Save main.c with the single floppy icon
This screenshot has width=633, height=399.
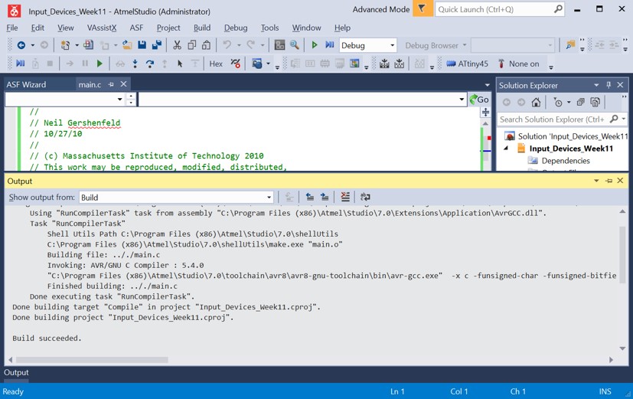(142, 45)
